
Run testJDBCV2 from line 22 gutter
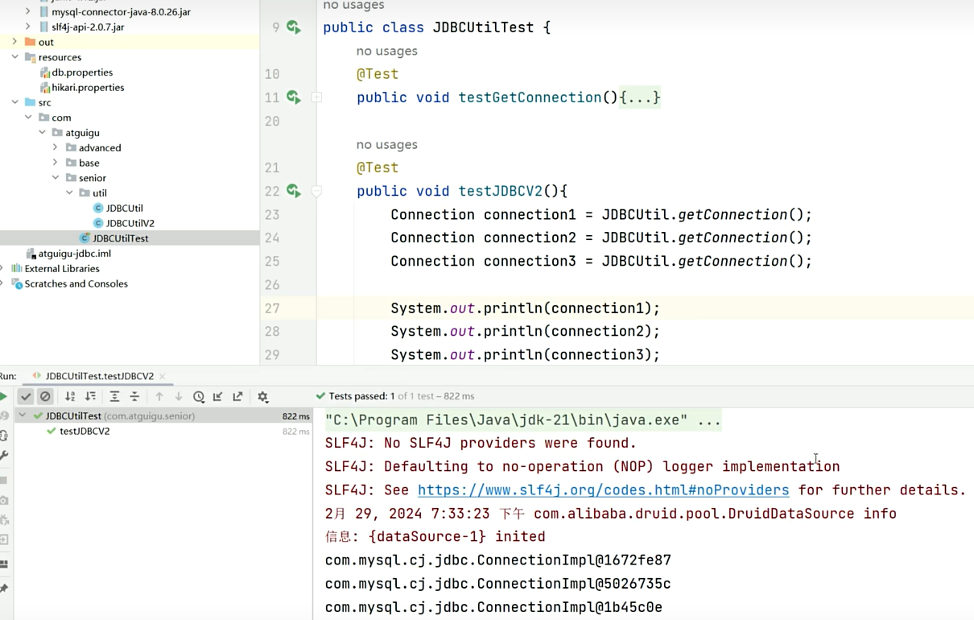click(294, 191)
